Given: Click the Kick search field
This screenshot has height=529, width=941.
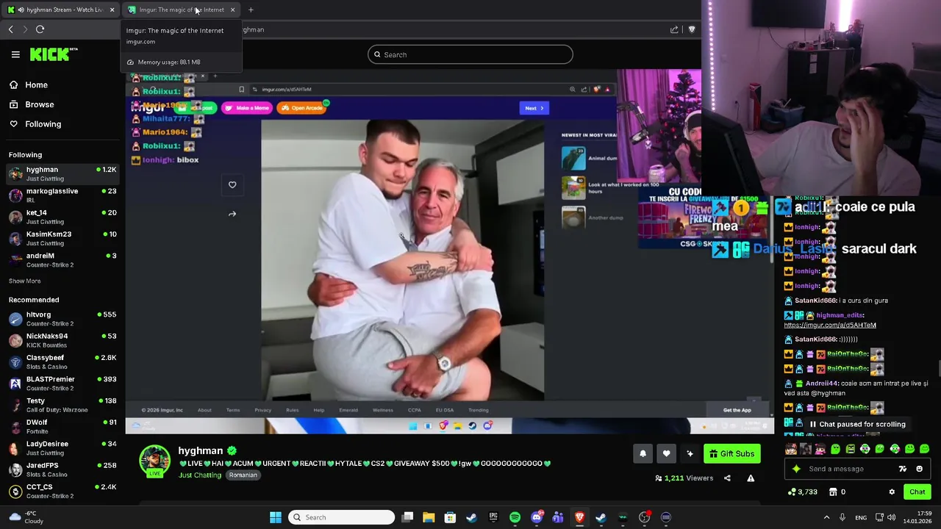Looking at the screenshot, I should click(470, 54).
